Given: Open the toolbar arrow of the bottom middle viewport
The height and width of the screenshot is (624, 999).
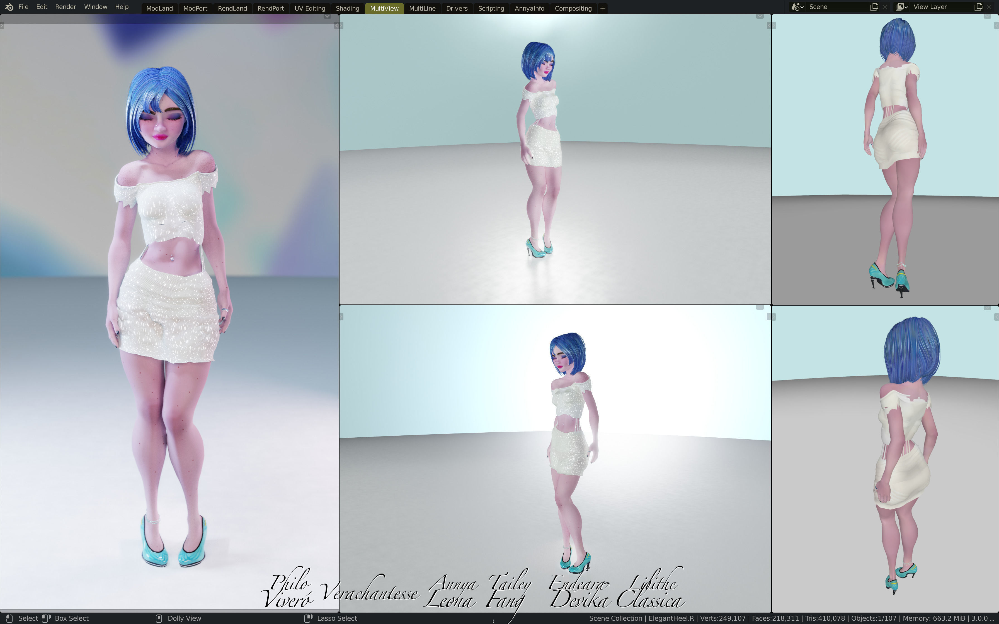Looking at the screenshot, I should pyautogui.click(x=341, y=316).
